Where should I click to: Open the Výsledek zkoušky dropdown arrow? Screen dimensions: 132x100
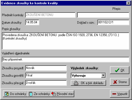pos(103,75)
